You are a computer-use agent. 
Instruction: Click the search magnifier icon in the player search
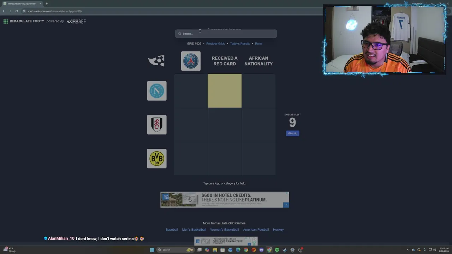(179, 34)
